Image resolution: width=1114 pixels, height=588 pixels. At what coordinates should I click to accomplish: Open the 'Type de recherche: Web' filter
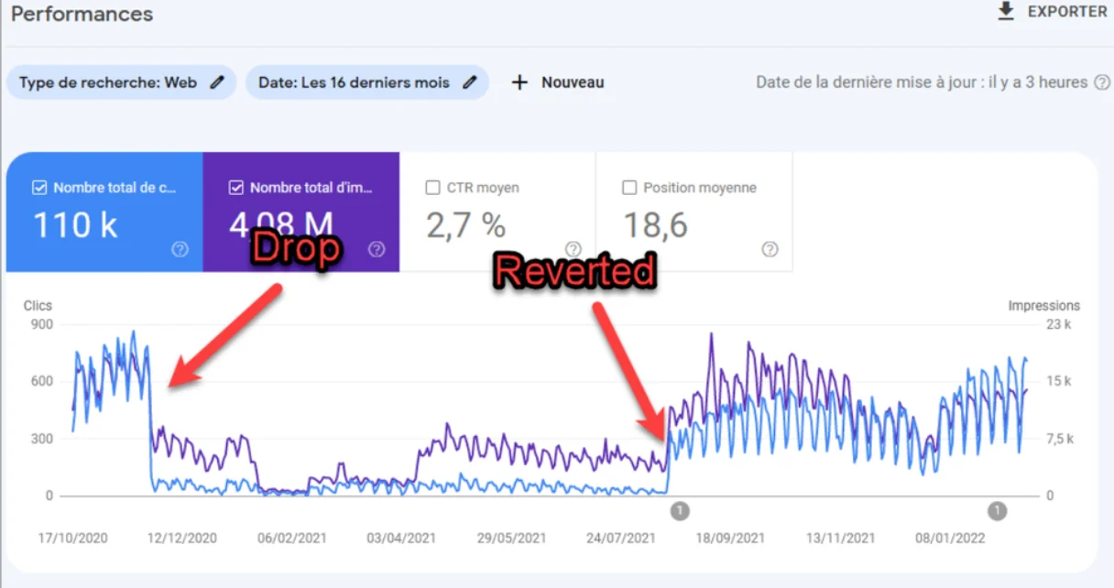click(x=108, y=82)
